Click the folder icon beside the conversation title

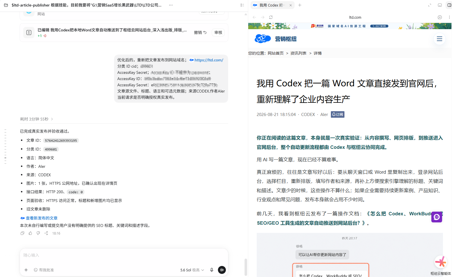click(6, 5)
